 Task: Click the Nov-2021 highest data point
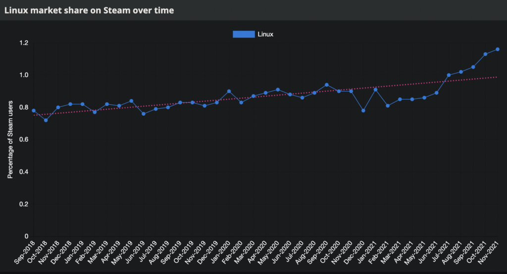click(x=498, y=49)
